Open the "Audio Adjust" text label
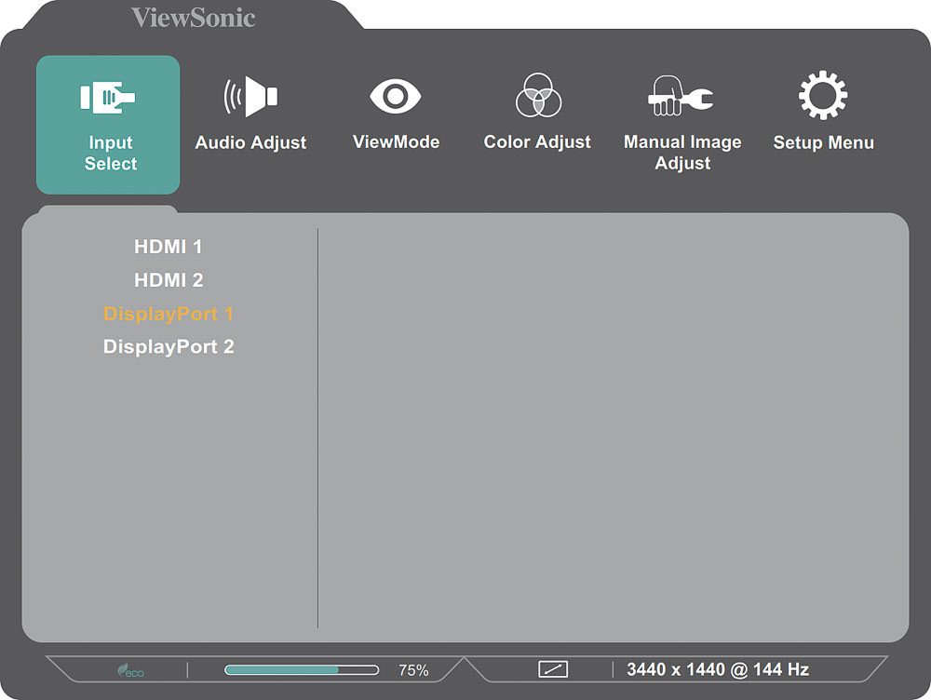This screenshot has height=700, width=931. pos(250,142)
